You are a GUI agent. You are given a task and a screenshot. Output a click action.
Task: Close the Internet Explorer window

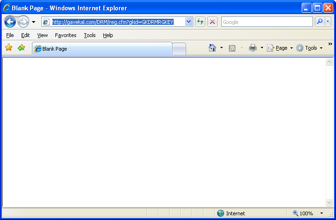328,8
